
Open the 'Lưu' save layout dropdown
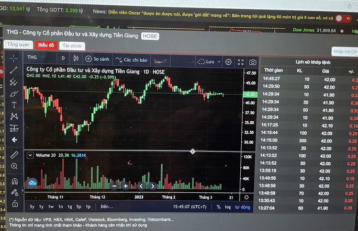(x=209, y=62)
